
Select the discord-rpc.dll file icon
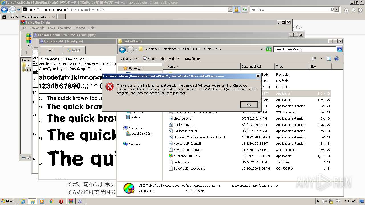coord(171,118)
